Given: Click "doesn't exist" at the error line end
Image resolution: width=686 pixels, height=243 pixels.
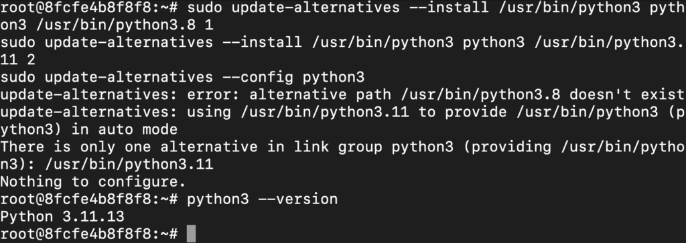Looking at the screenshot, I should (x=627, y=95).
